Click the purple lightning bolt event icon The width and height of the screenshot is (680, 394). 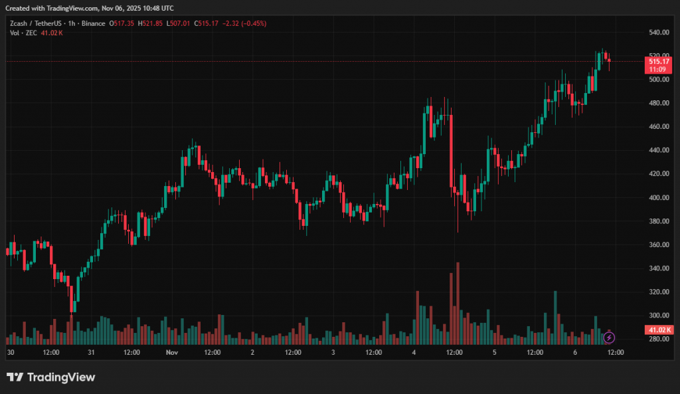(x=609, y=338)
